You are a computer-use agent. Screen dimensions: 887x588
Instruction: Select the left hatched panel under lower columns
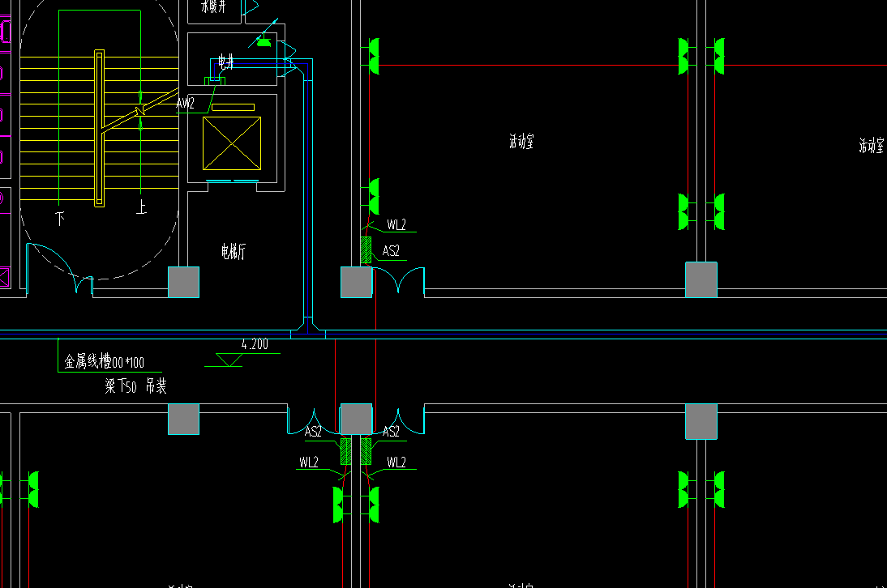tap(345, 451)
